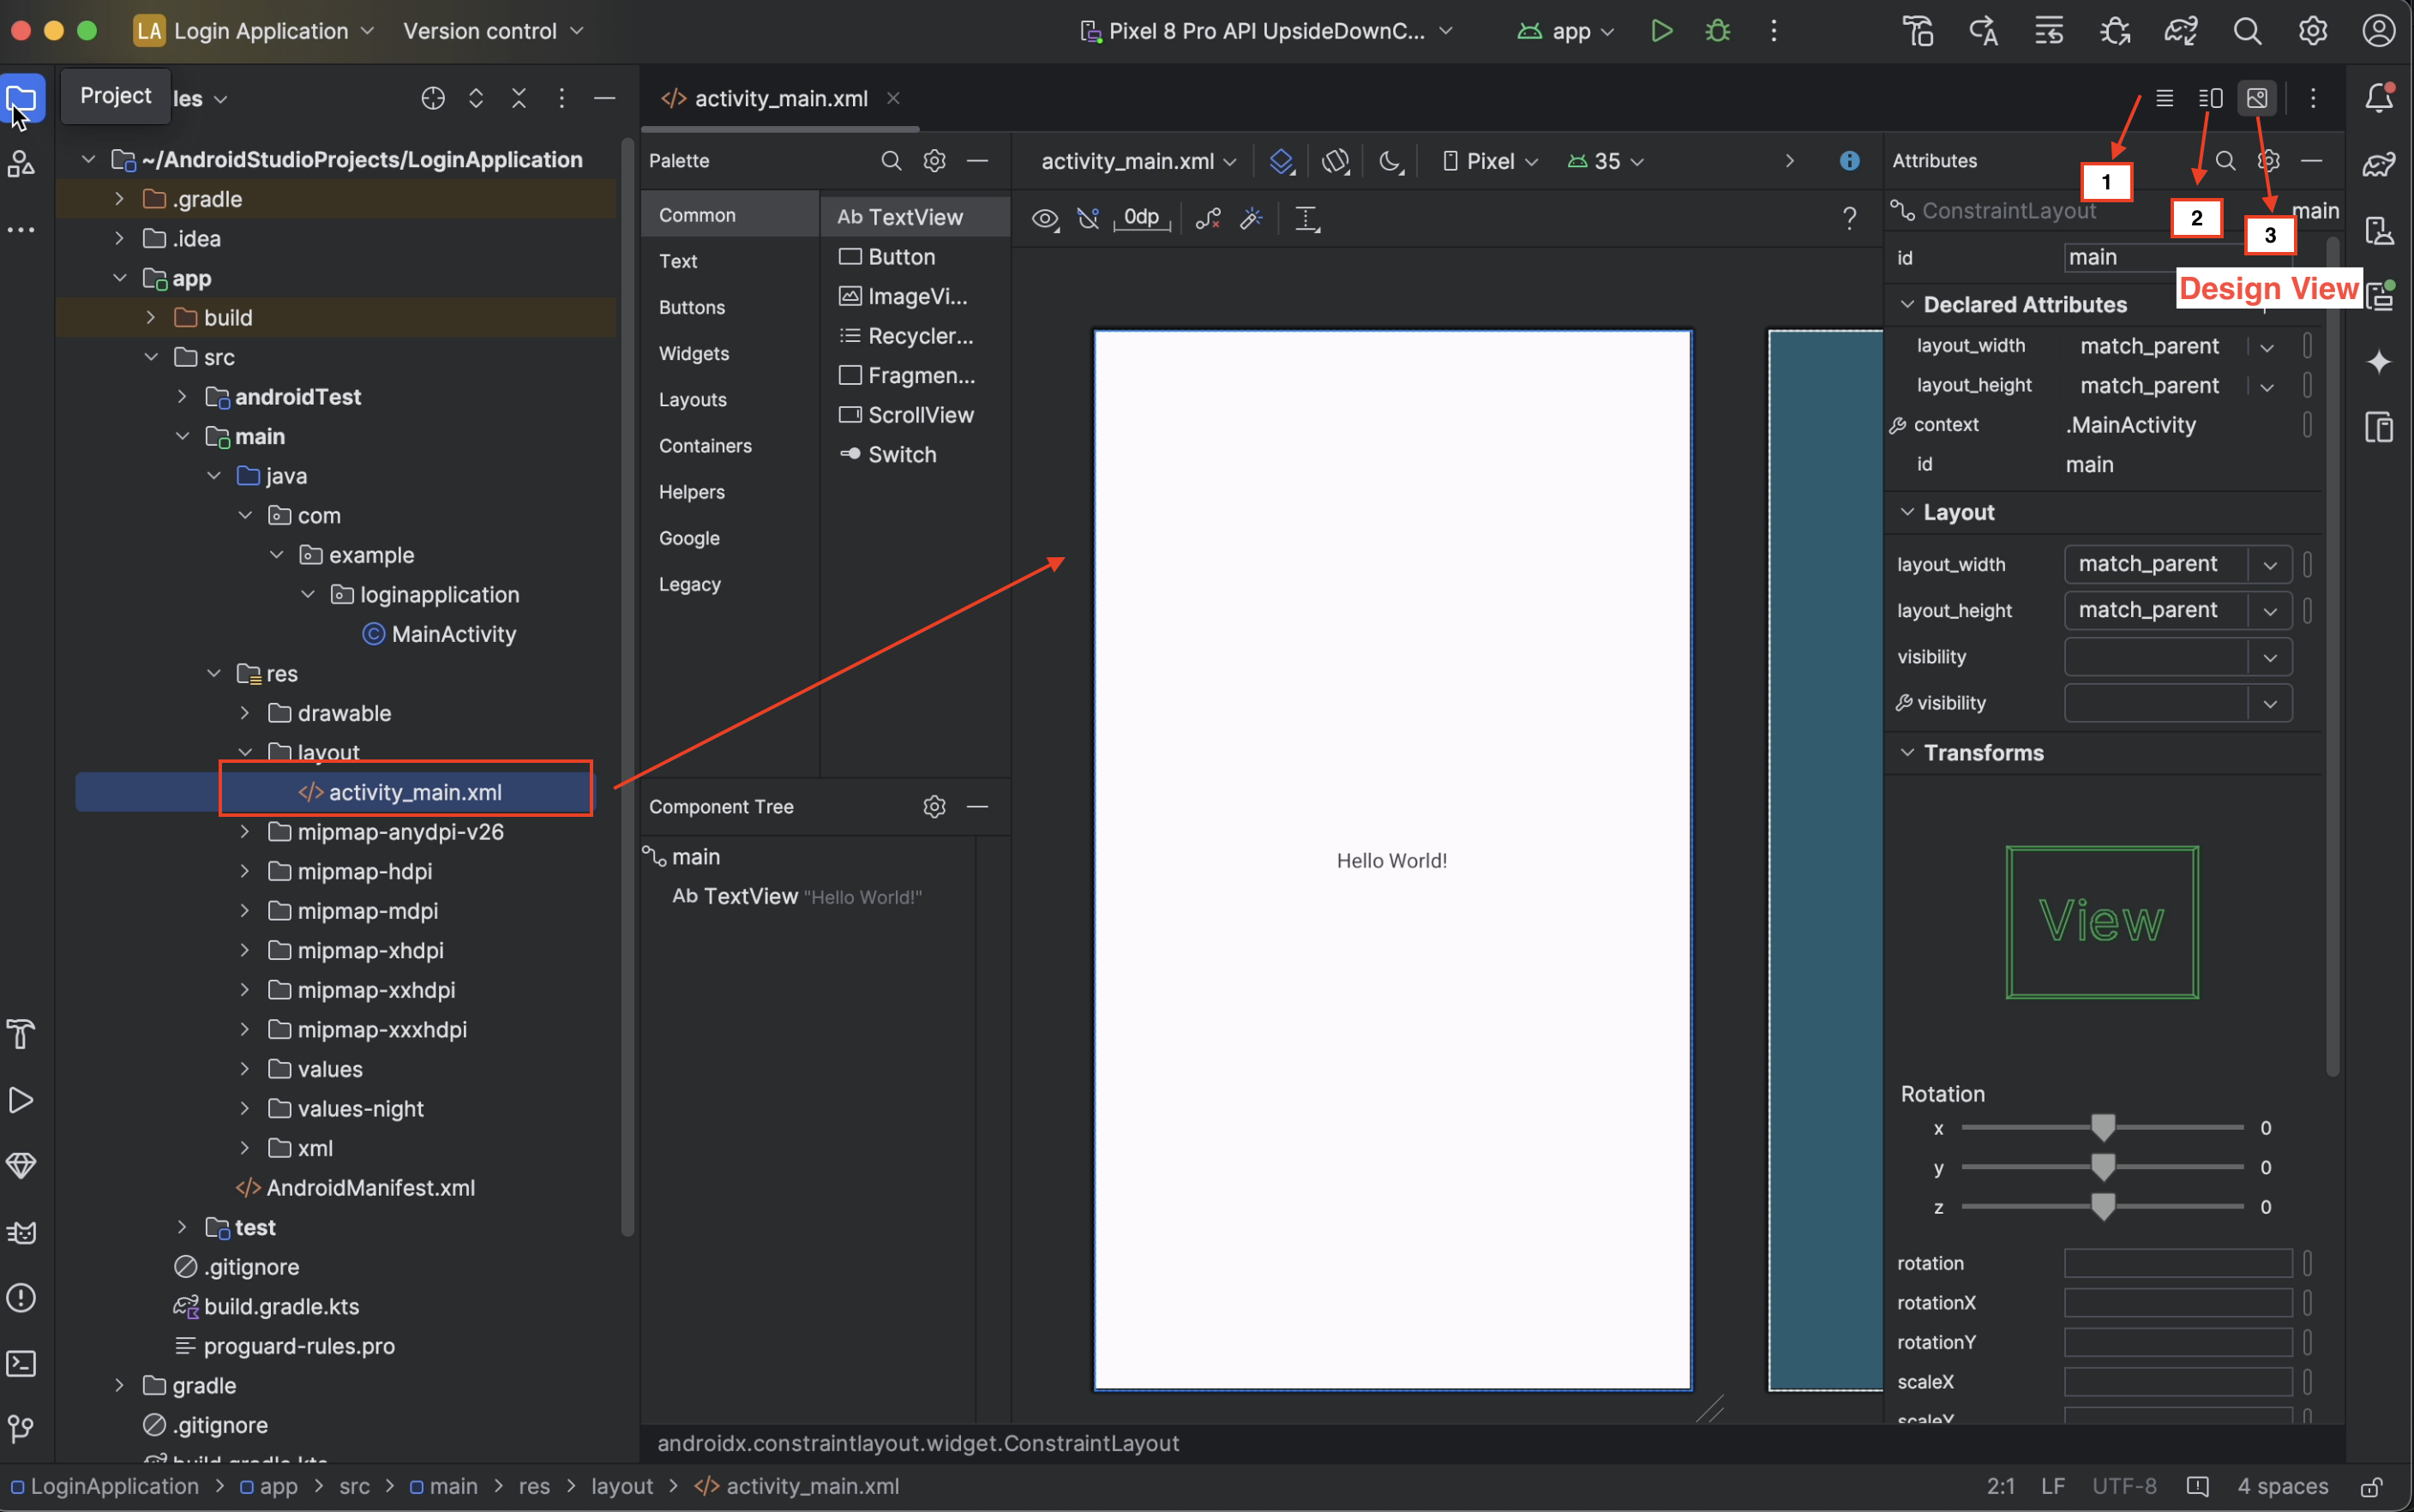Toggle autoconnect to parent magnet icon

(1088, 218)
